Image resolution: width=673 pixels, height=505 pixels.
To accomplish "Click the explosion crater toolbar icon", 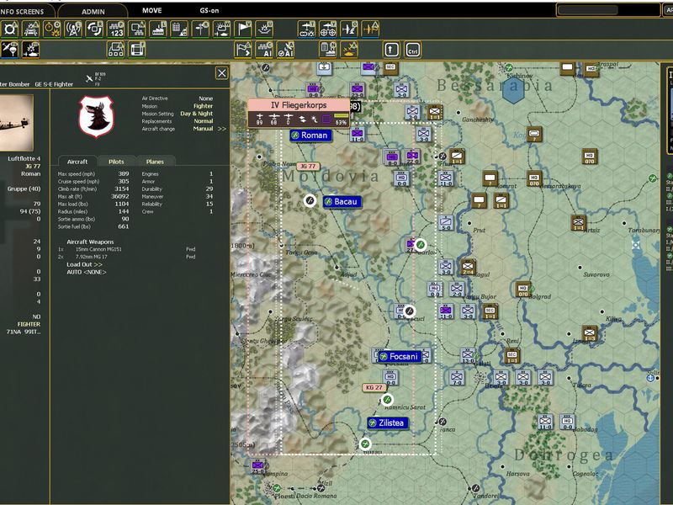I will (x=264, y=29).
